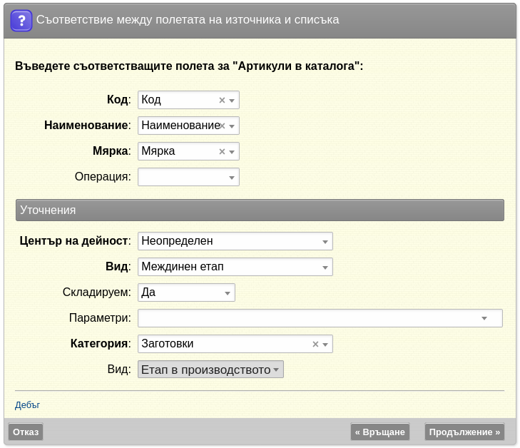Open the Етап в производството dropdown
Screen dimensions: 520x448
click(x=210, y=370)
